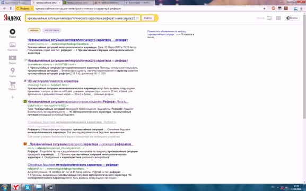Open second result from allbest.ru

click(x=77, y=60)
